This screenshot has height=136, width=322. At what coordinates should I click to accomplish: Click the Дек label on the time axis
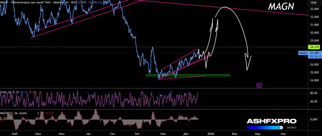186,134
